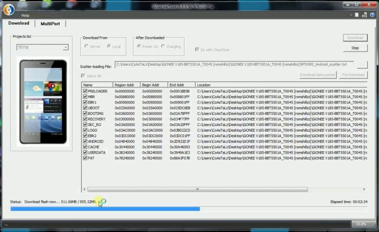This screenshot has height=232, width=379.
Task: Click the Download data packet control
Action: click(317, 74)
